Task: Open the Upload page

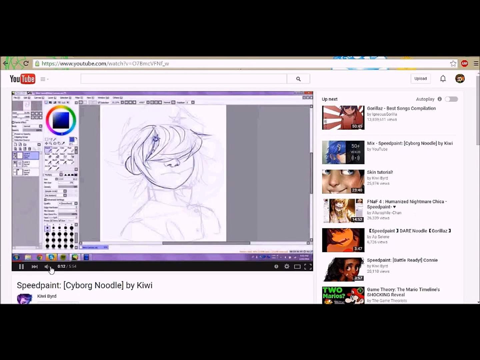Action: click(420, 79)
